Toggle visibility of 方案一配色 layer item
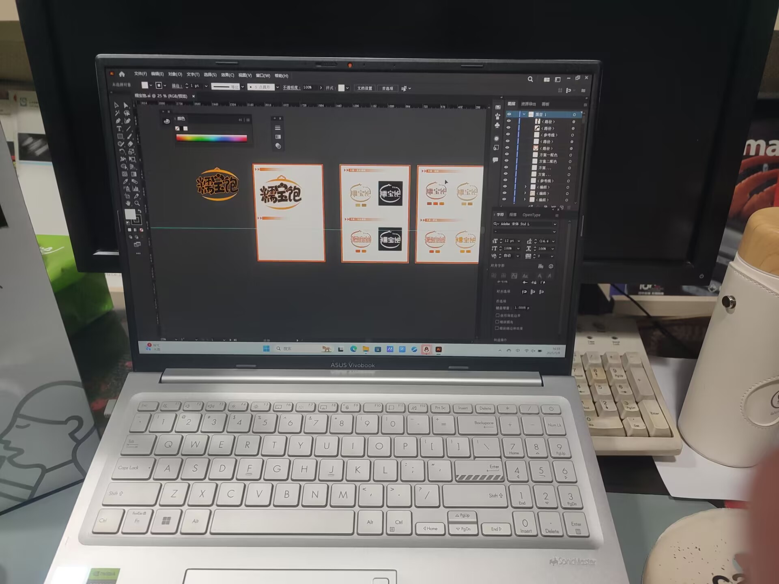Viewport: 779px width, 584px height. pos(507,154)
